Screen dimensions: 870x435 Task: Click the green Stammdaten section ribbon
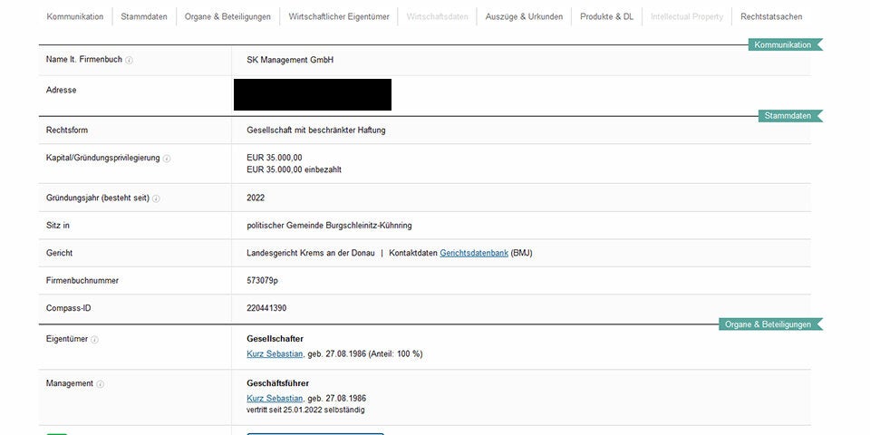click(x=789, y=116)
